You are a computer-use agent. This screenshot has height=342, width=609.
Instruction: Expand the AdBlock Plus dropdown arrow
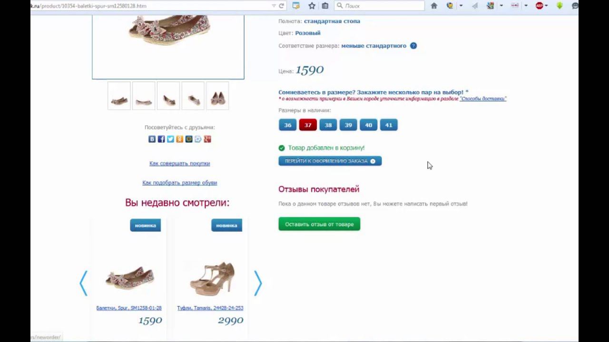coord(546,6)
